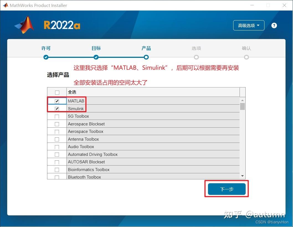The image size is (293, 227).
Task: Click the inactive 确认 step circle
Action: point(246,57)
